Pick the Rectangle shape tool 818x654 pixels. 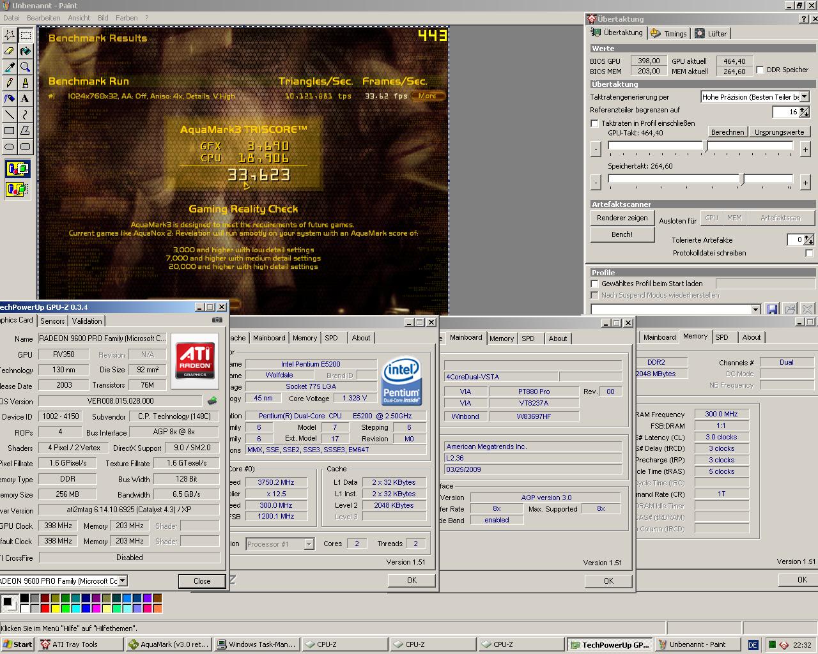[10, 130]
